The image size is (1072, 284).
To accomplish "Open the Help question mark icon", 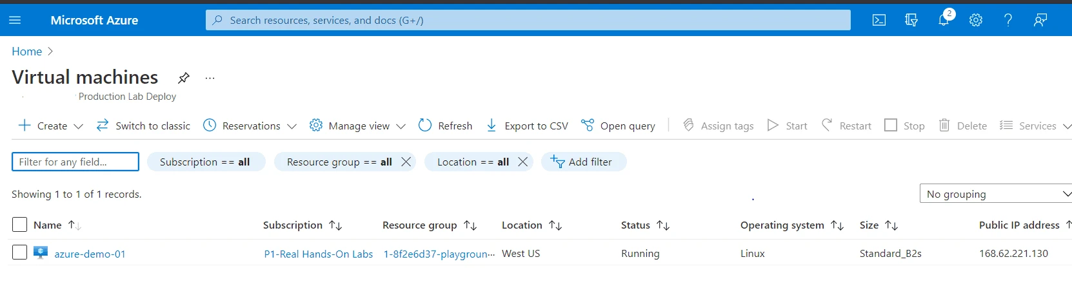I will (1008, 20).
